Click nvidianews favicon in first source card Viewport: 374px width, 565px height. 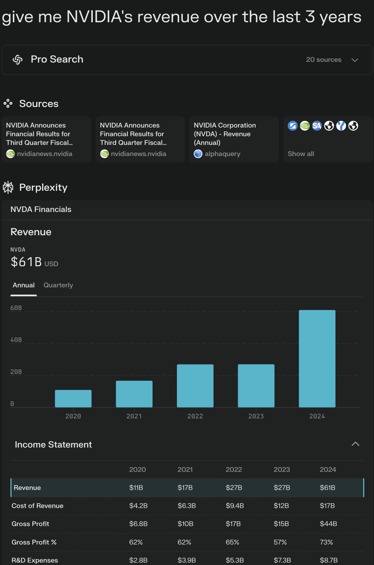pos(10,154)
